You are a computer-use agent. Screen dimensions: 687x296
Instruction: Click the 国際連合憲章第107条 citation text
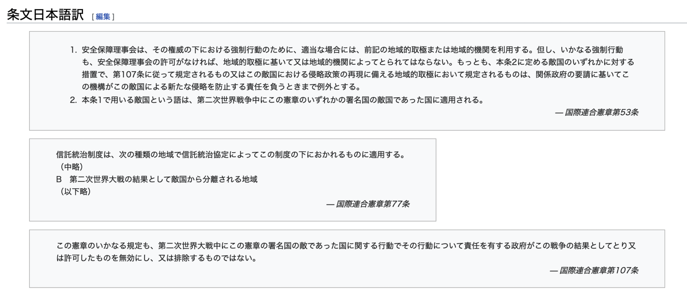[599, 271]
